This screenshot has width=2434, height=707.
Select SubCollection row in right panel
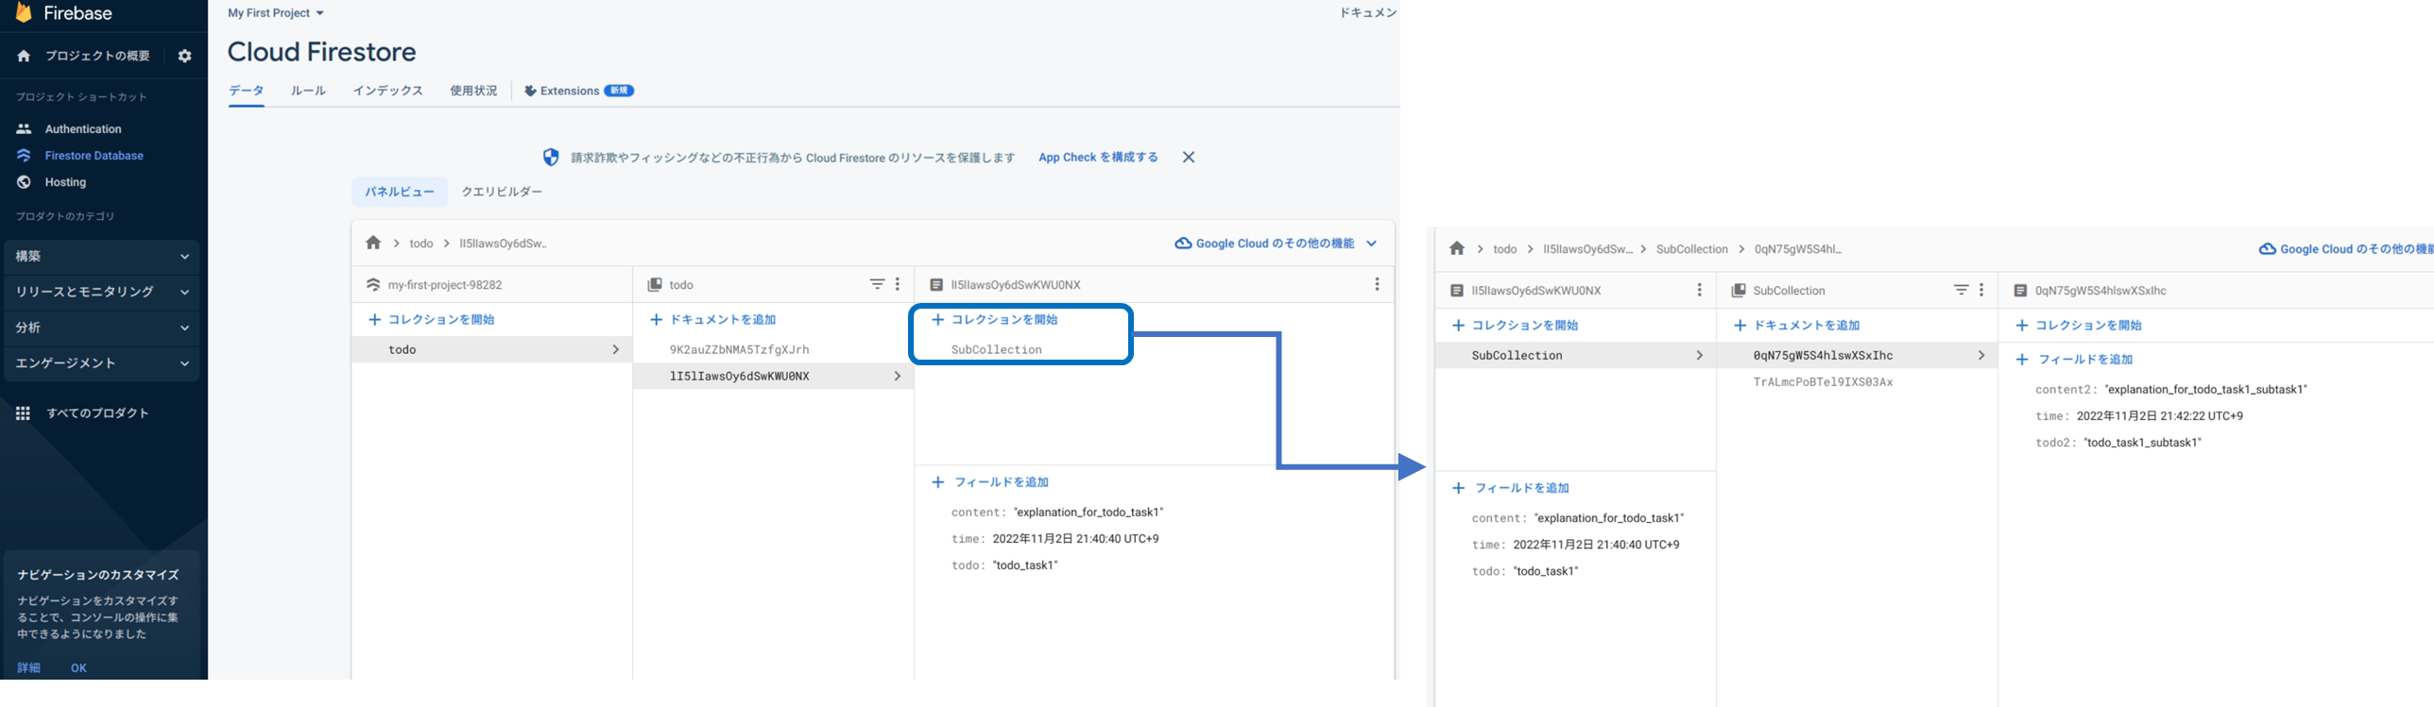click(x=1575, y=356)
